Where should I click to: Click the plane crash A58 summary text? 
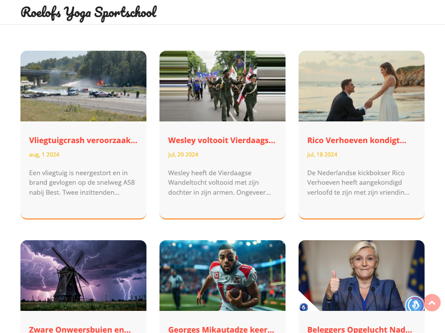82,183
